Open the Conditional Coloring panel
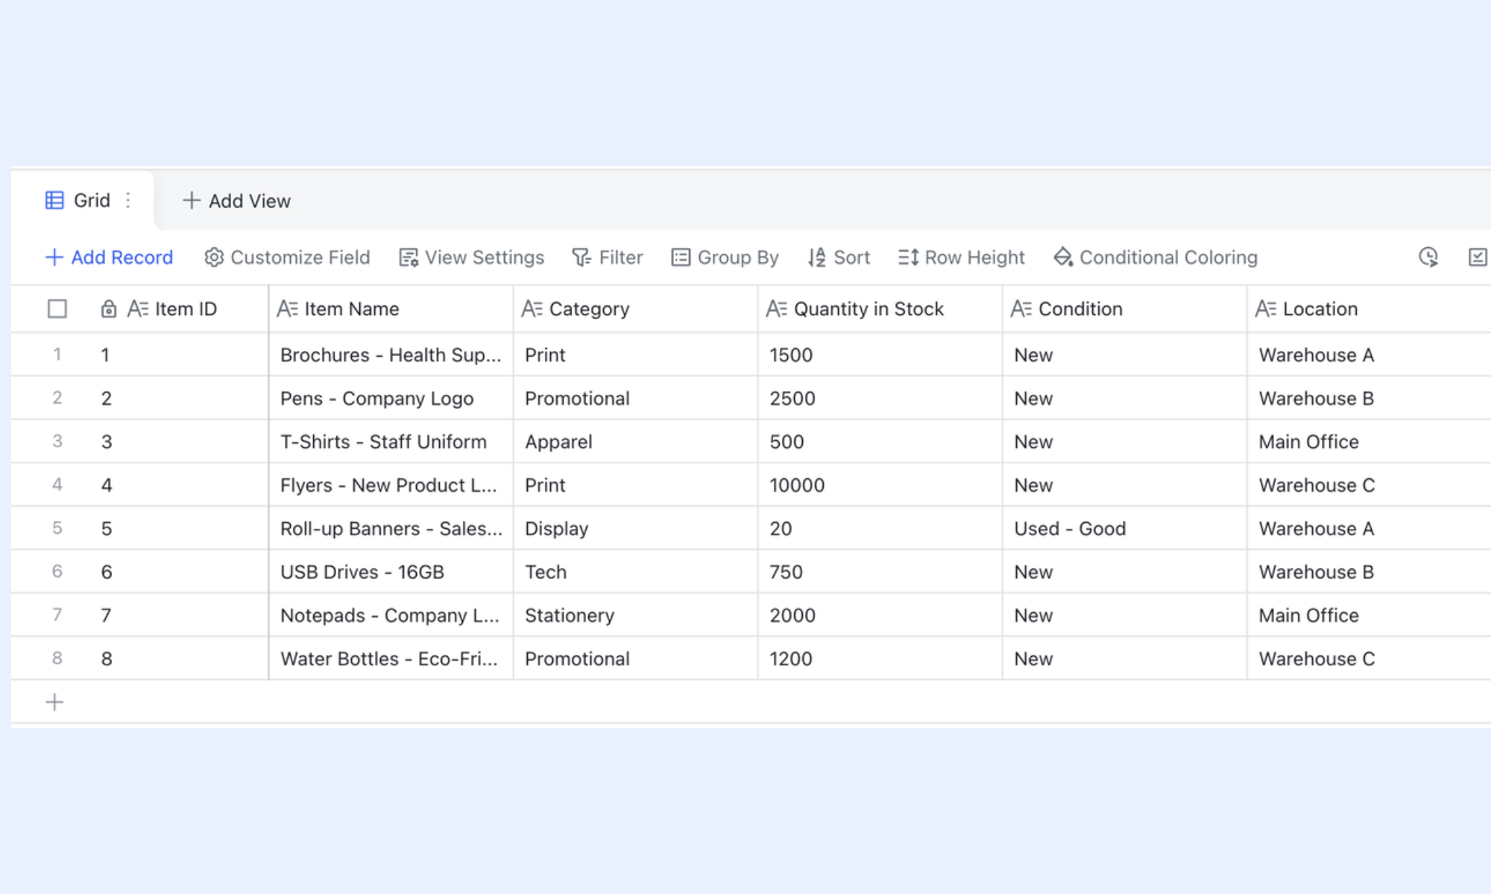The image size is (1491, 894). 1155,257
